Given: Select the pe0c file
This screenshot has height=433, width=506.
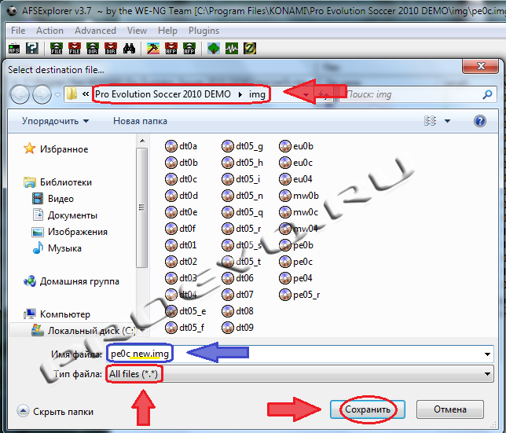Looking at the screenshot, I should (x=296, y=262).
